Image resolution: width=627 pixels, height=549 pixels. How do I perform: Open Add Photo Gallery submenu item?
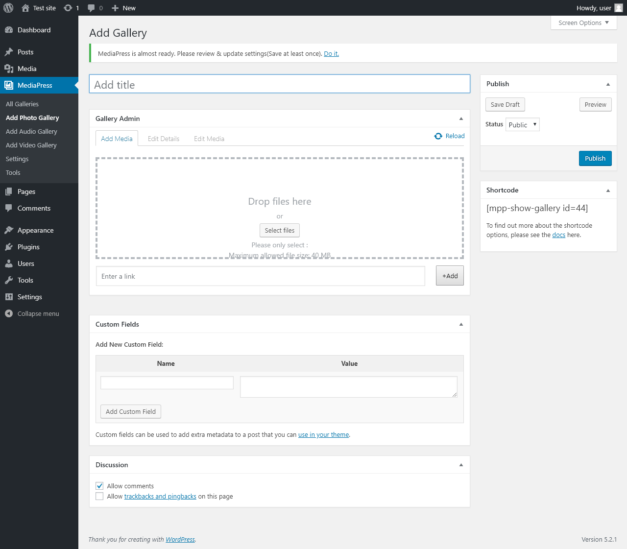coord(32,118)
